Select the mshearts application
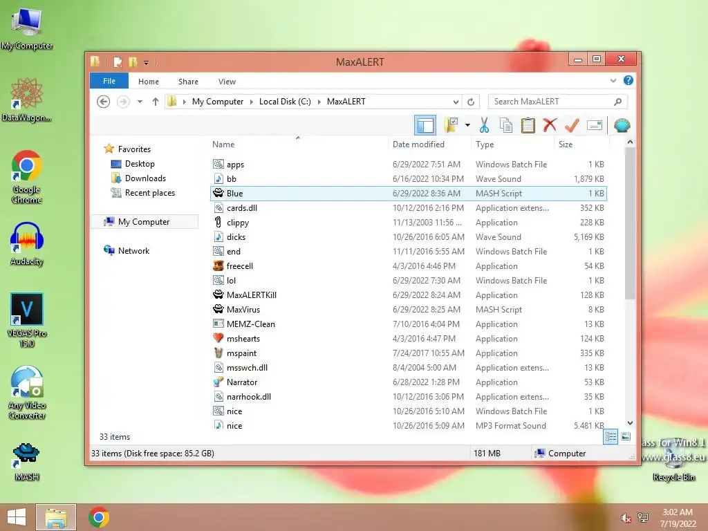 [x=408, y=338]
